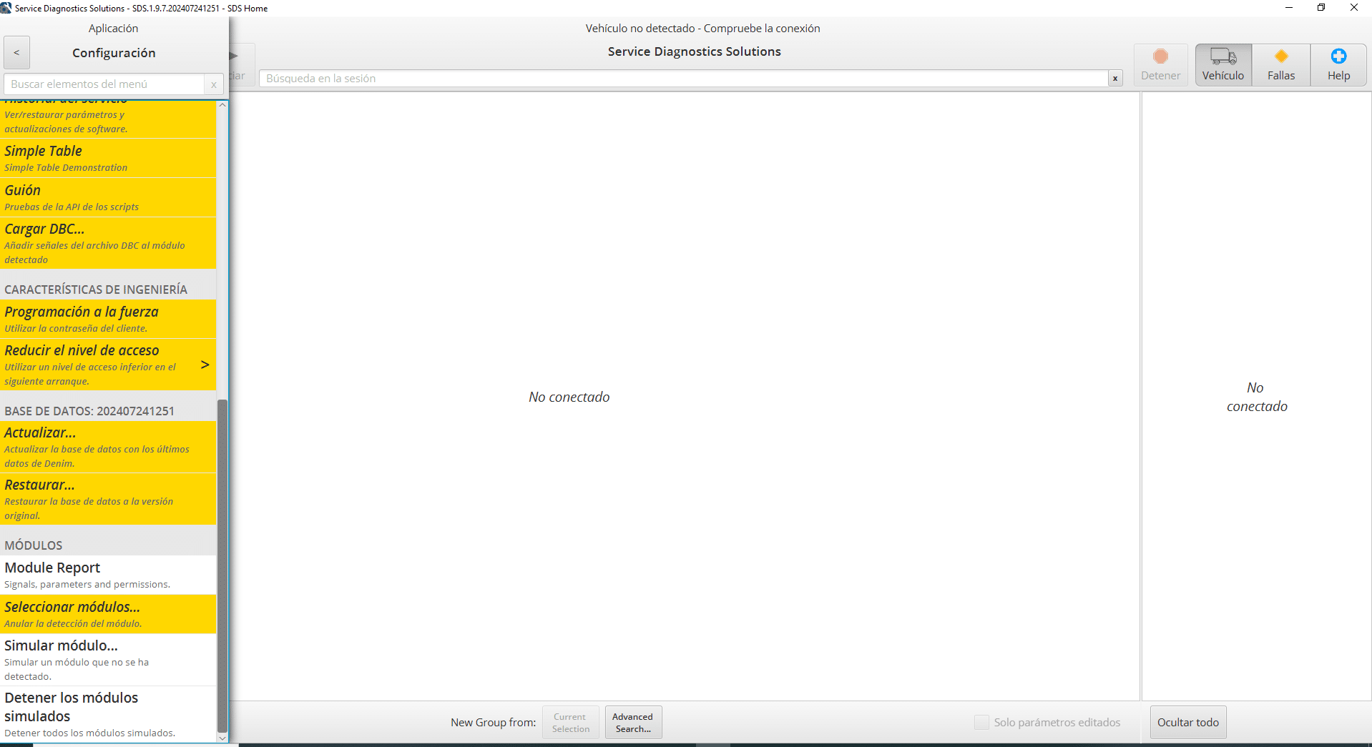Clear the menu search field x
Viewport: 1372px width, 747px height.
tap(213, 84)
